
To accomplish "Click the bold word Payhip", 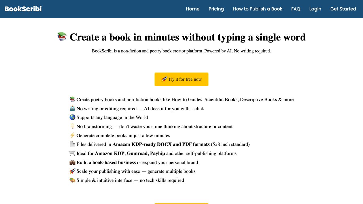I will [x=157, y=153].
